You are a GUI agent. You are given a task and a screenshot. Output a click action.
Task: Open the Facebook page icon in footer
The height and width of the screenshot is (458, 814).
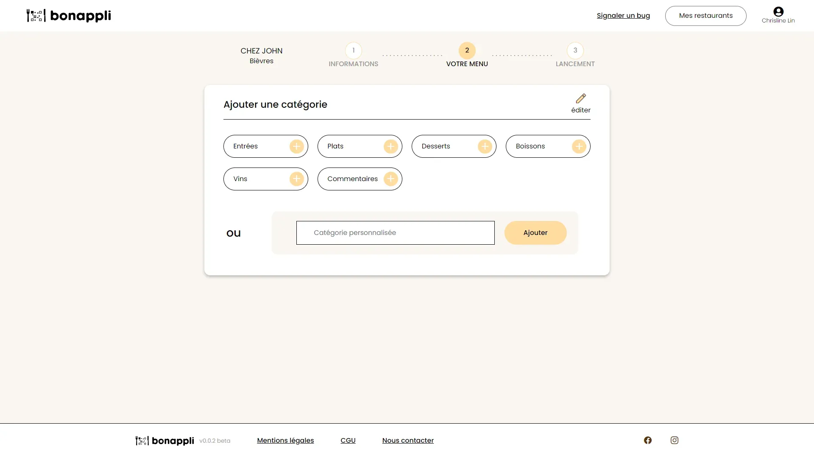pyautogui.click(x=648, y=440)
